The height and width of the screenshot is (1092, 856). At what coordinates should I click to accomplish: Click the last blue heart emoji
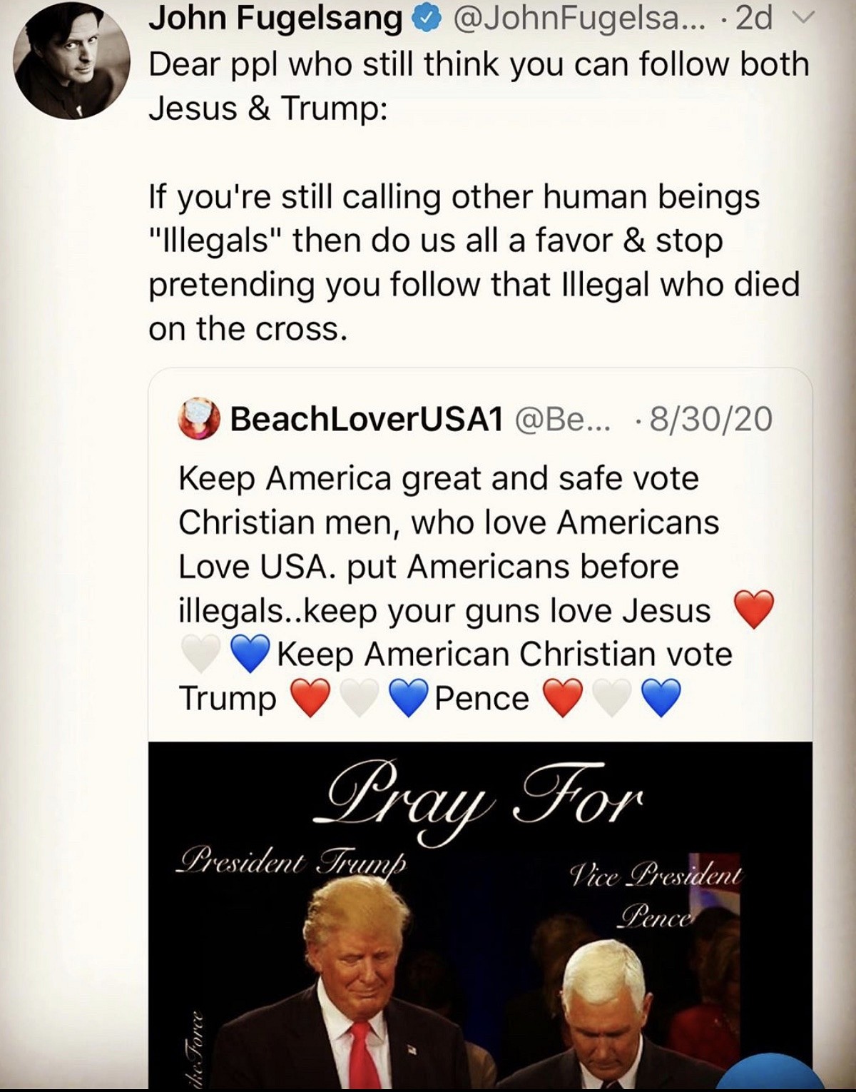[661, 698]
